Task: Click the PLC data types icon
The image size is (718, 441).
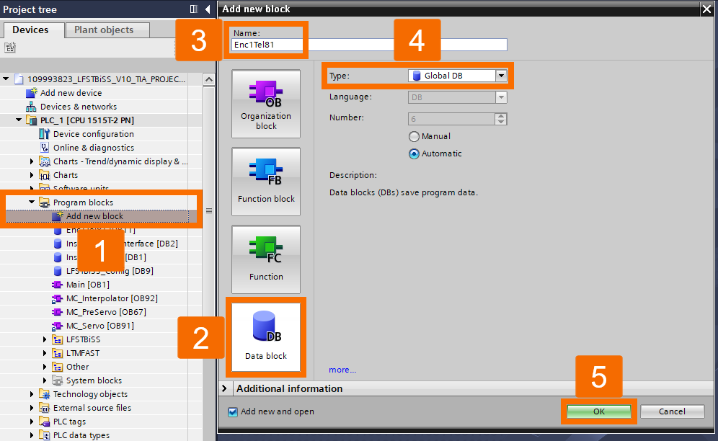Action: (x=45, y=435)
